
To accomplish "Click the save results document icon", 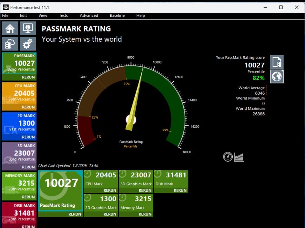I will 277,62.
